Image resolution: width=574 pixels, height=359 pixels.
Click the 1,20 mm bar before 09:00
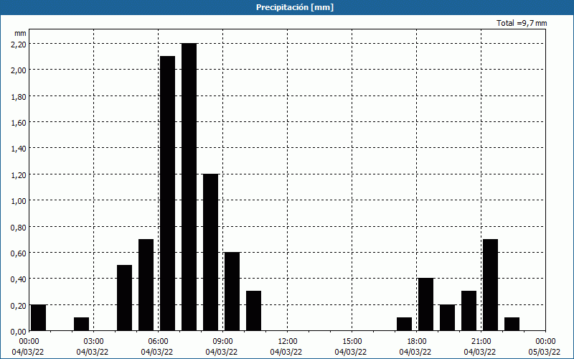click(210, 253)
